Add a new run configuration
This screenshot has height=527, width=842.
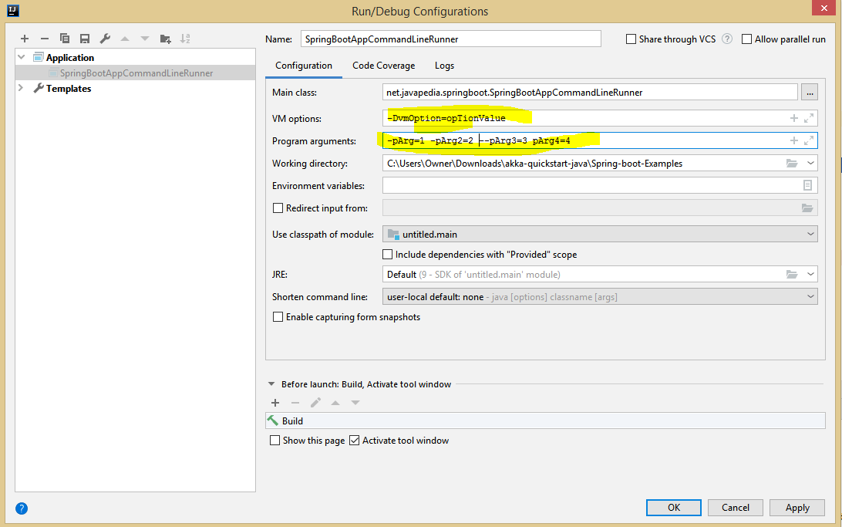24,38
